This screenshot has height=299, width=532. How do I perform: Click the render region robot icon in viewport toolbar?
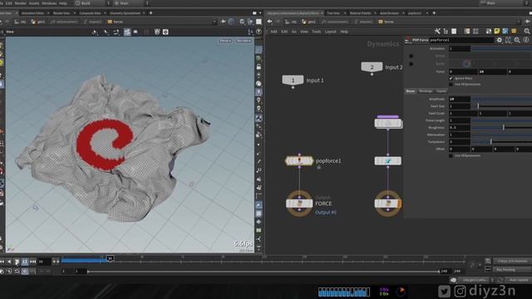157,32
